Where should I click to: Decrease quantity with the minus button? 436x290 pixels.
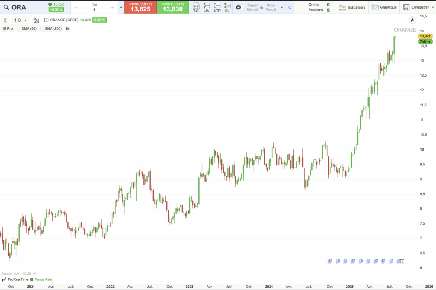click(76, 8)
